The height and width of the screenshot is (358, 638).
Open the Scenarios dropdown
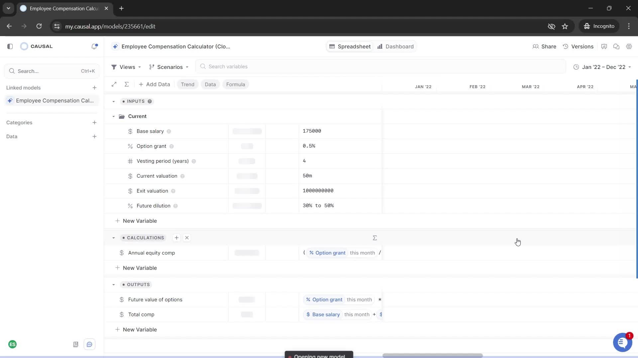(x=169, y=67)
